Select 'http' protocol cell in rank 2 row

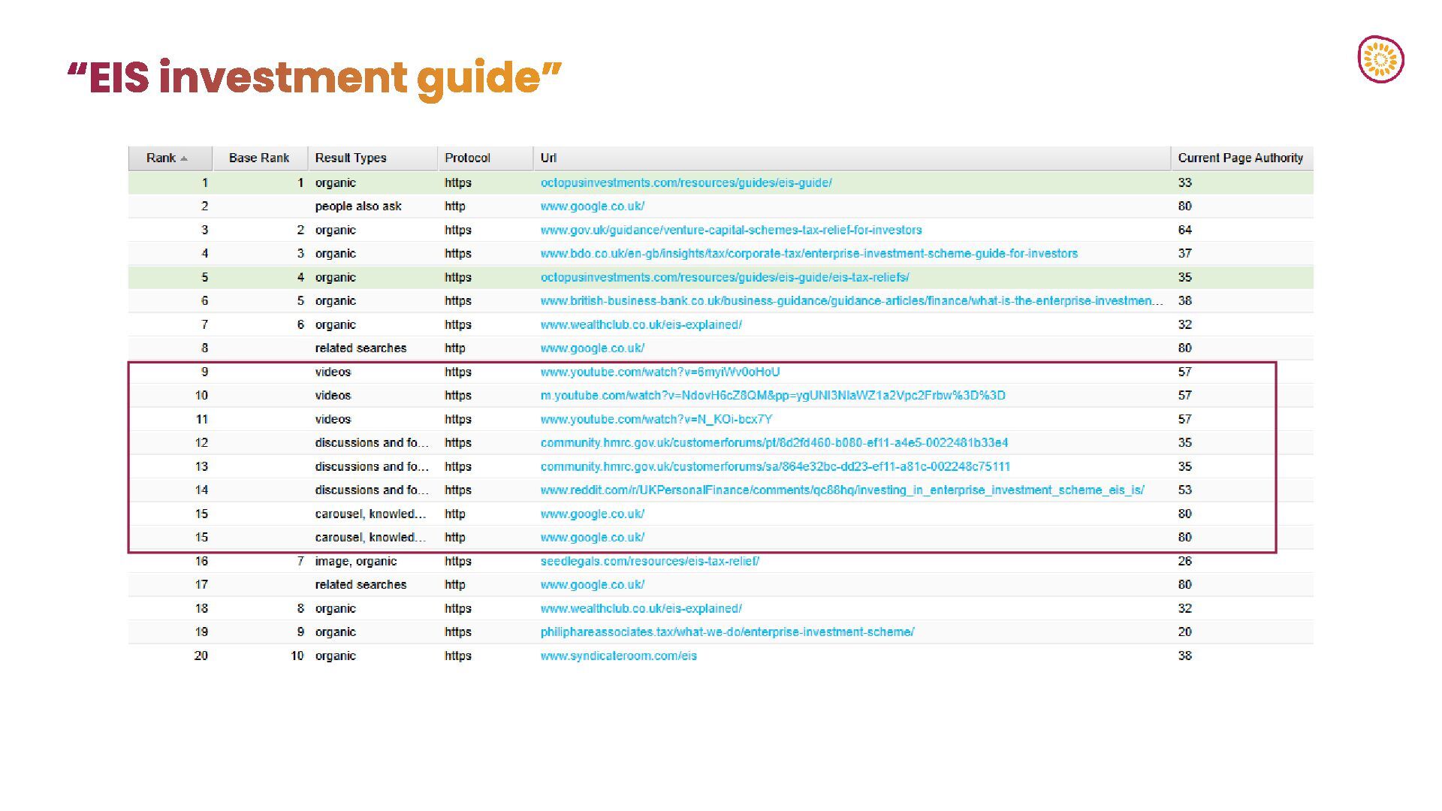(454, 206)
